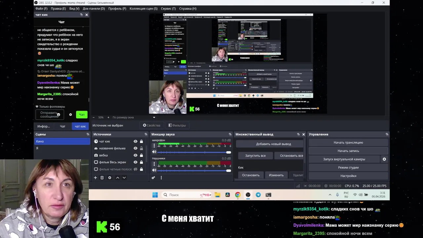Open микрофон channel three-dot options
The height and width of the screenshot is (238, 423).
click(x=154, y=145)
